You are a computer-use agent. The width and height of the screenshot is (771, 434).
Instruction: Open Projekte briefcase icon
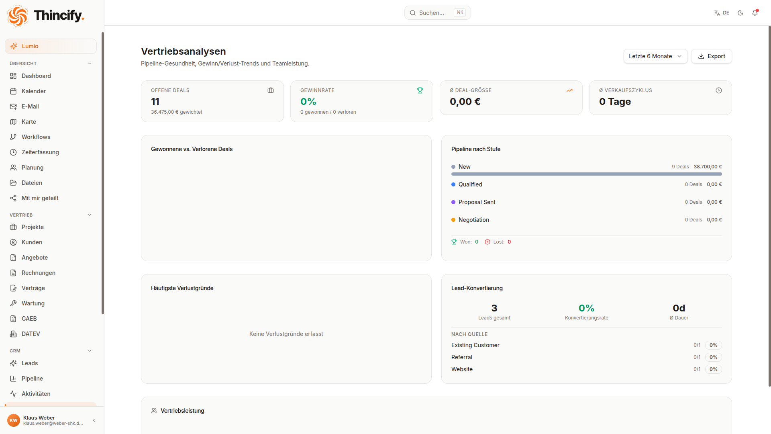13,227
